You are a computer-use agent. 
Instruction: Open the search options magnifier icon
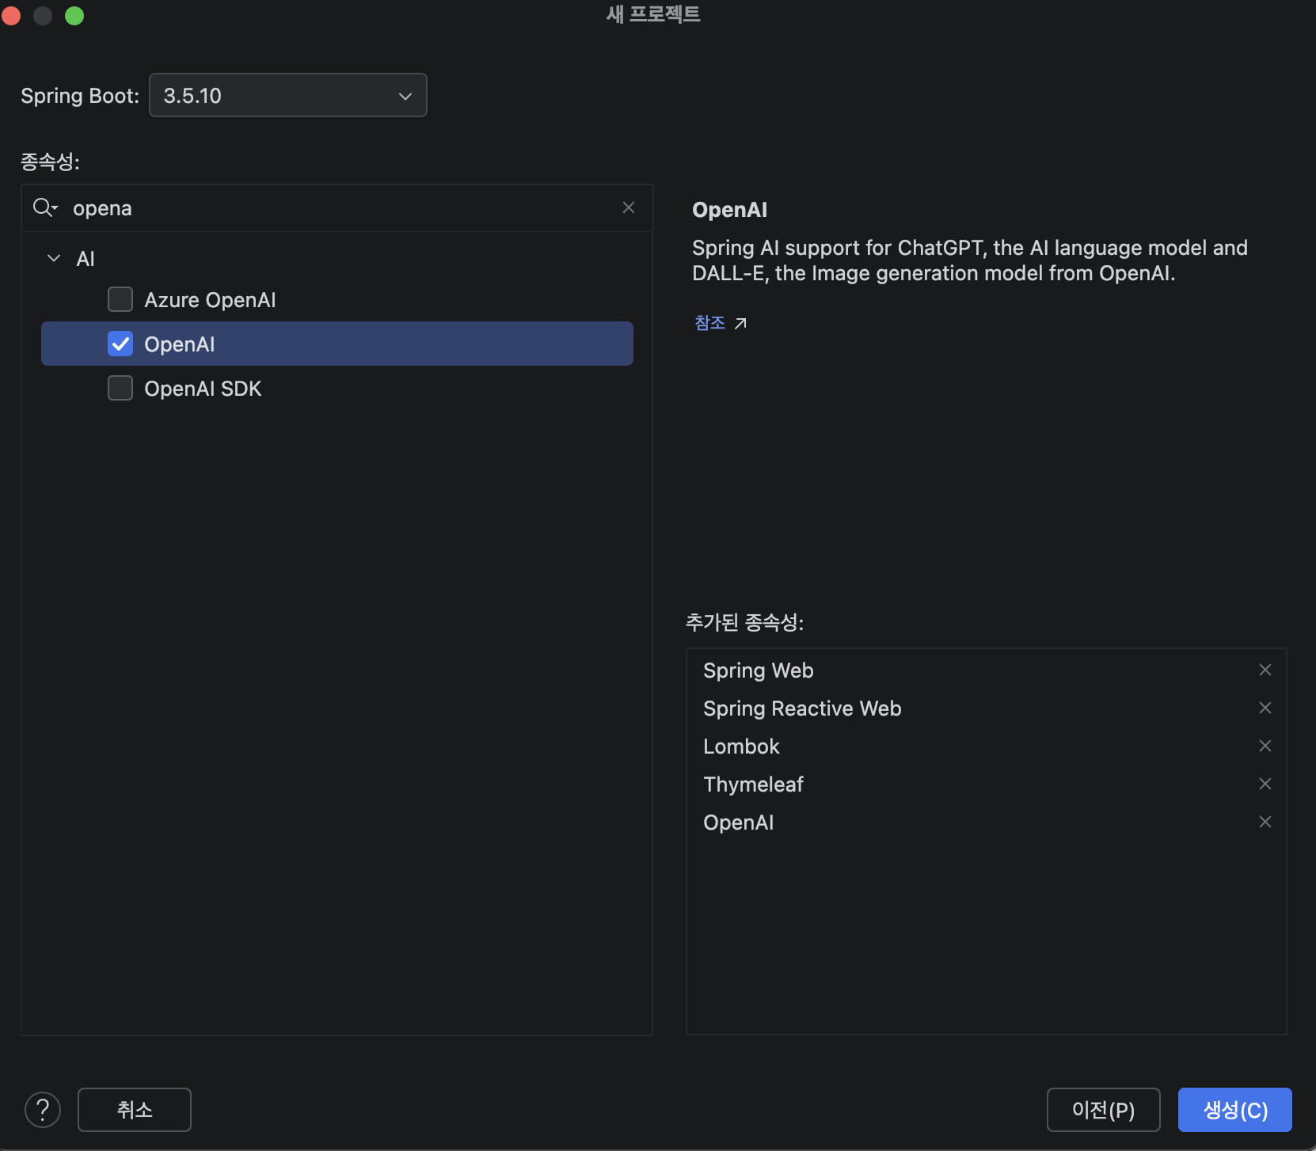point(45,207)
